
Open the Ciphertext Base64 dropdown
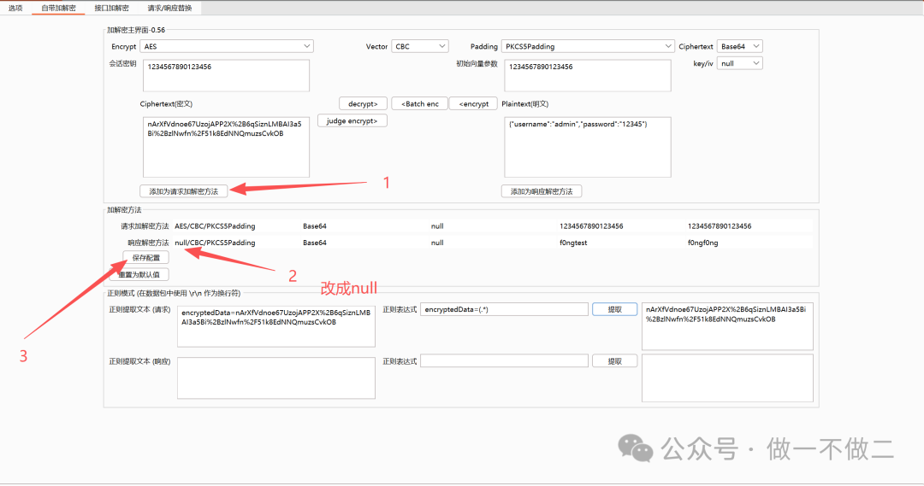click(740, 46)
